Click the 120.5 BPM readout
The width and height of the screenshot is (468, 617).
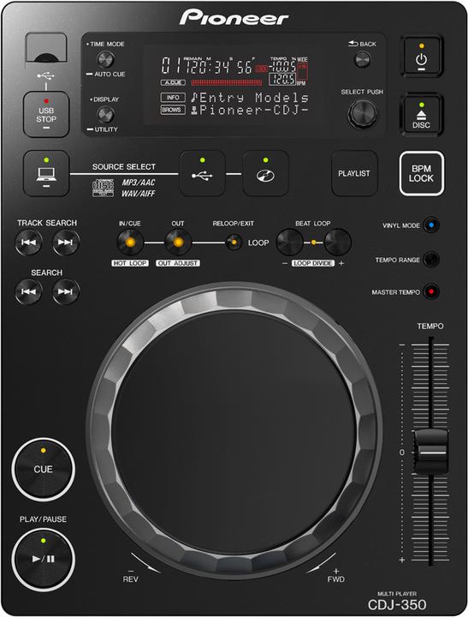[281, 79]
